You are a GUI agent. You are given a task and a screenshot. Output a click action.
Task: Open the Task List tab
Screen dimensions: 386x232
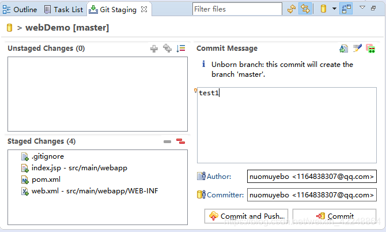tap(63, 10)
